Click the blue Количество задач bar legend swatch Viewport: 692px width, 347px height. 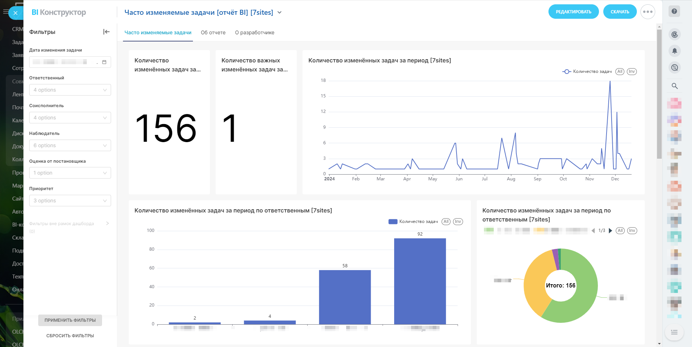pyautogui.click(x=393, y=221)
